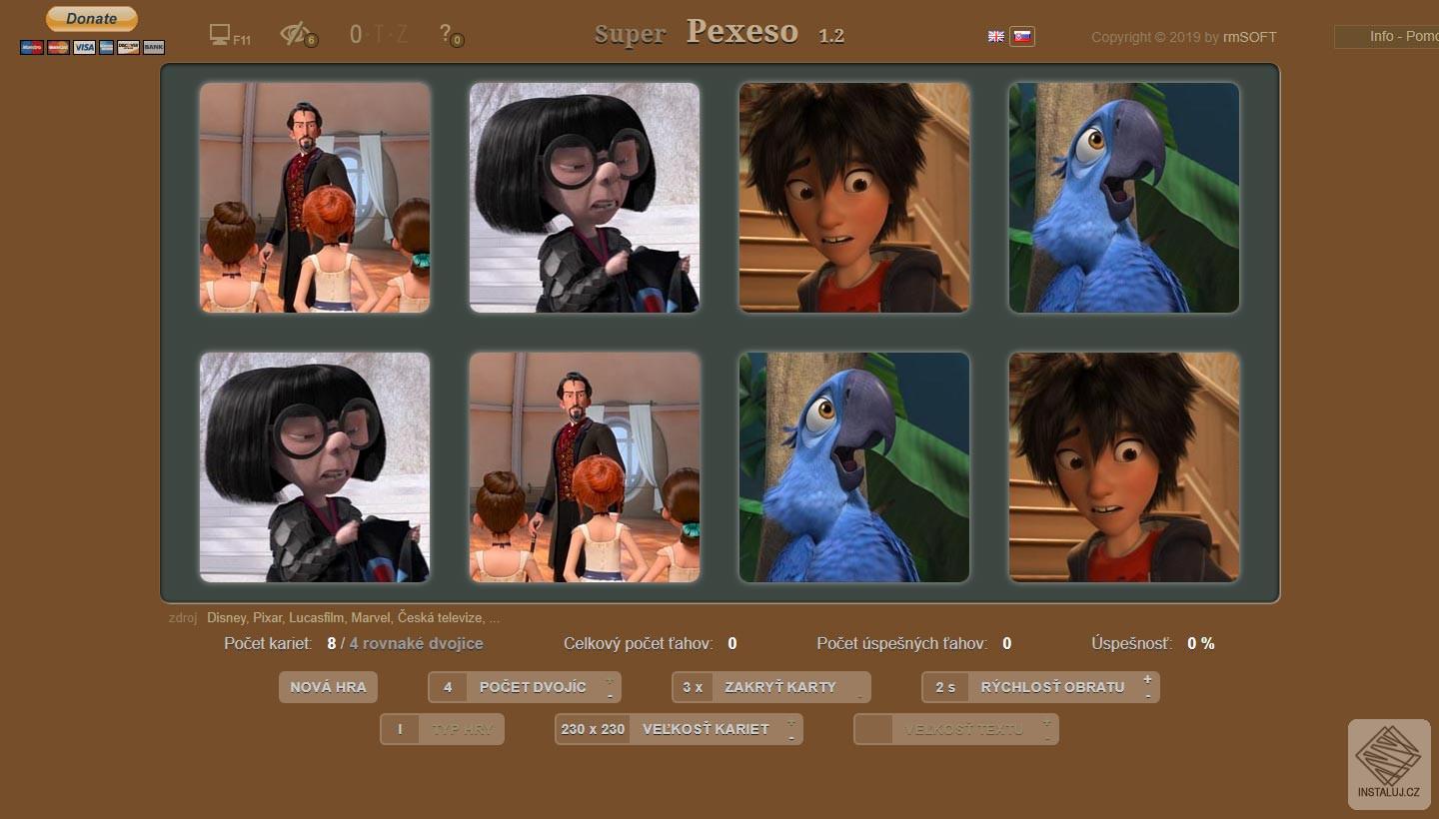Flip the bottom-row Edna Mode card
The height and width of the screenshot is (819, 1439).
pyautogui.click(x=315, y=467)
